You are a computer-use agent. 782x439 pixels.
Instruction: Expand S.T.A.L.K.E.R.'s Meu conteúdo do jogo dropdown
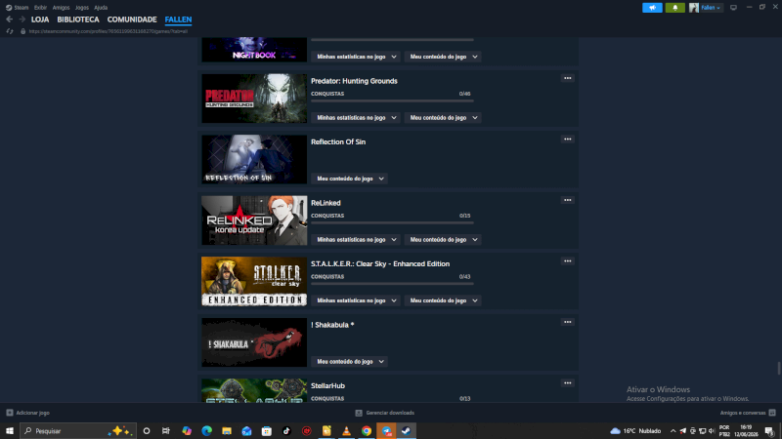[x=443, y=300]
